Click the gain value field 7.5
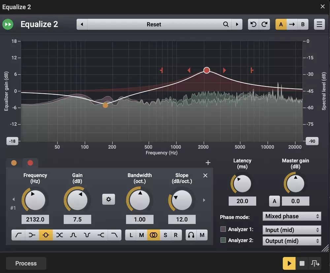 [77, 219]
